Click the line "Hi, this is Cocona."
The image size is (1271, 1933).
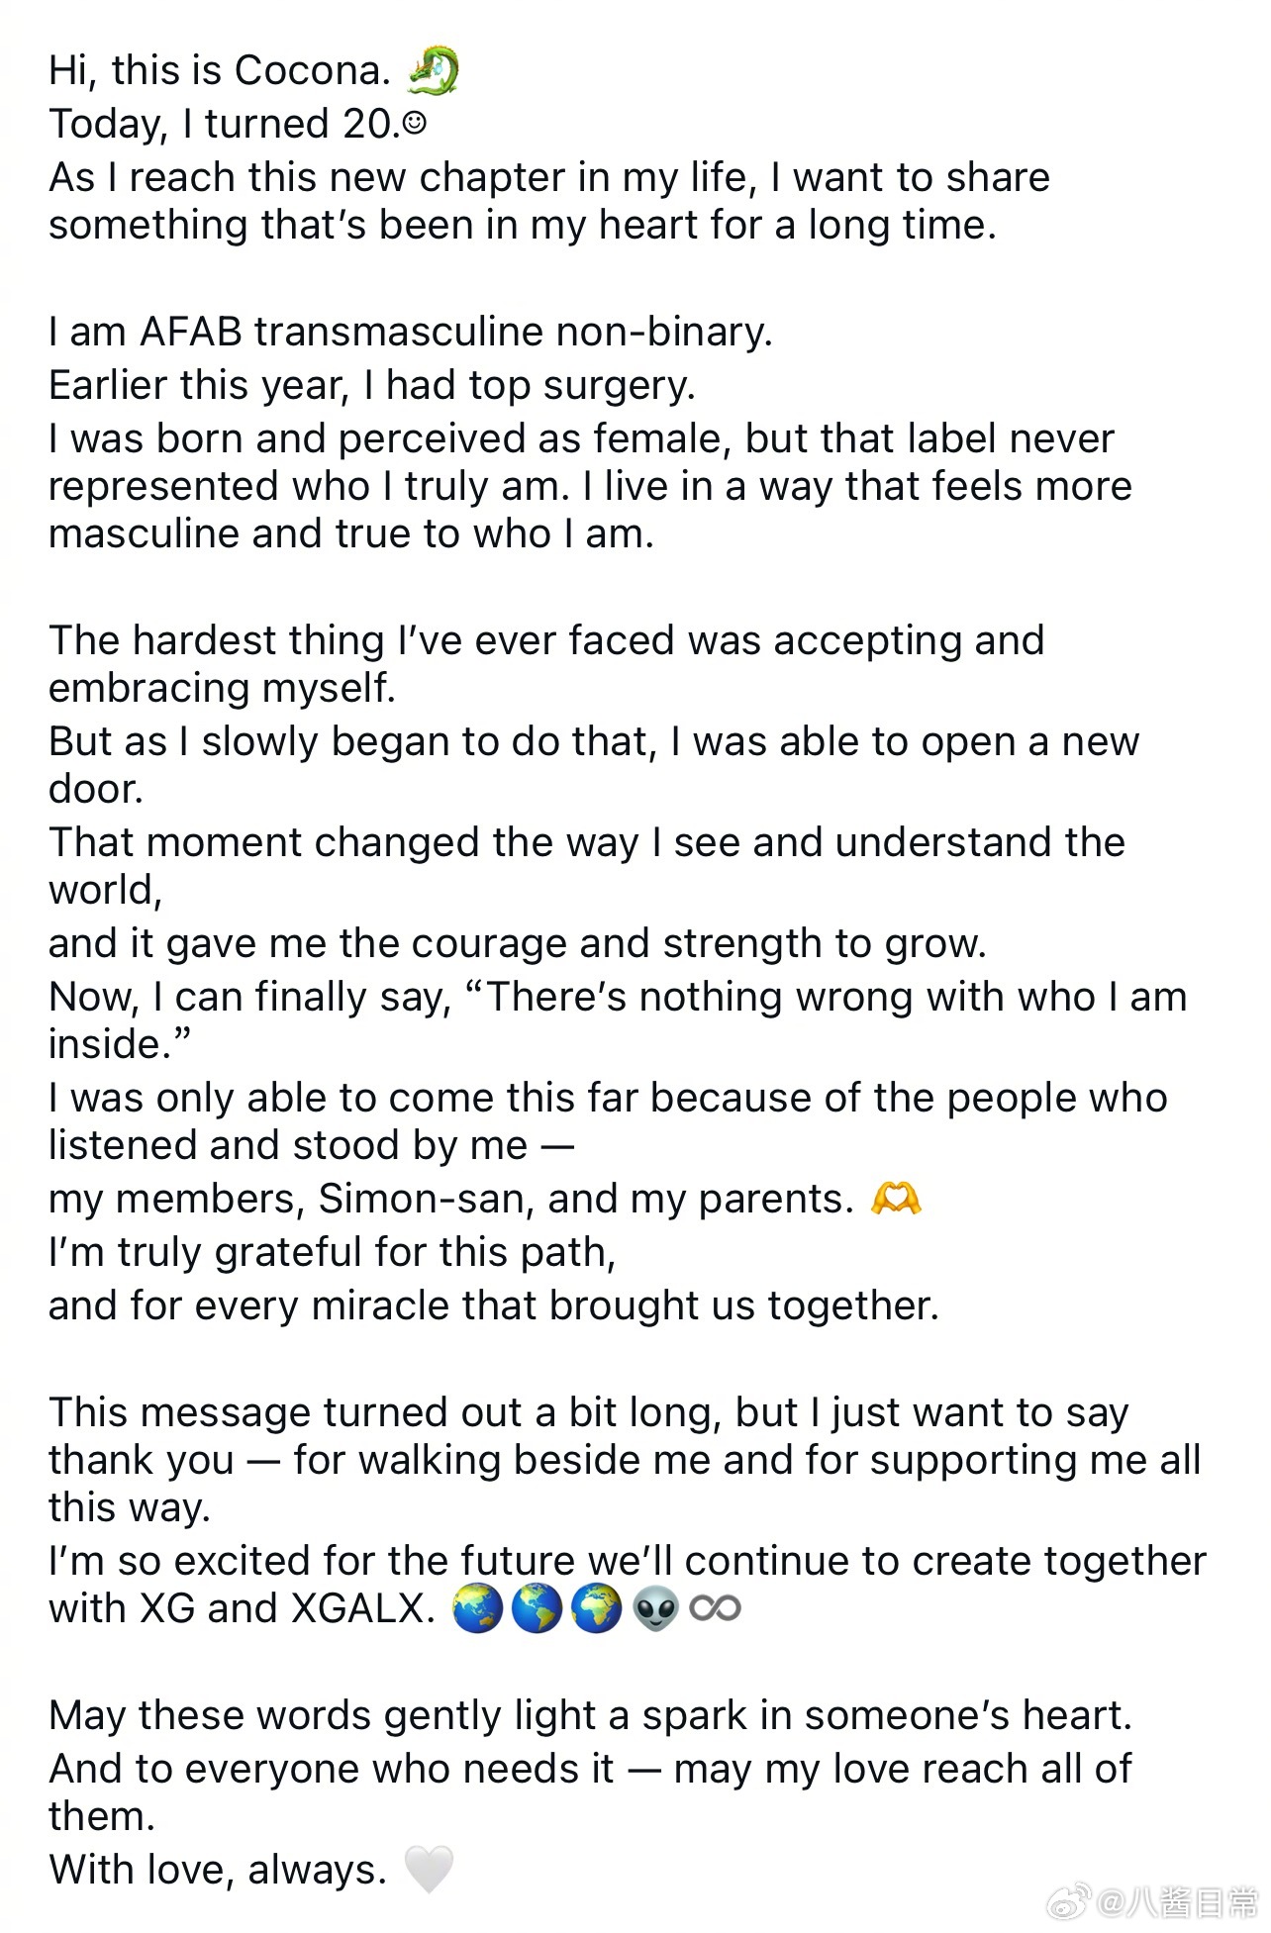tap(220, 71)
